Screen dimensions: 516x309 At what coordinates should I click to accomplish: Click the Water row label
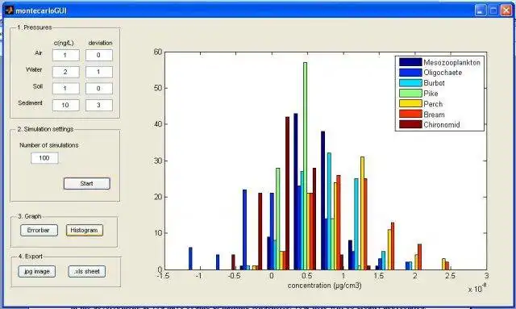coord(34,70)
